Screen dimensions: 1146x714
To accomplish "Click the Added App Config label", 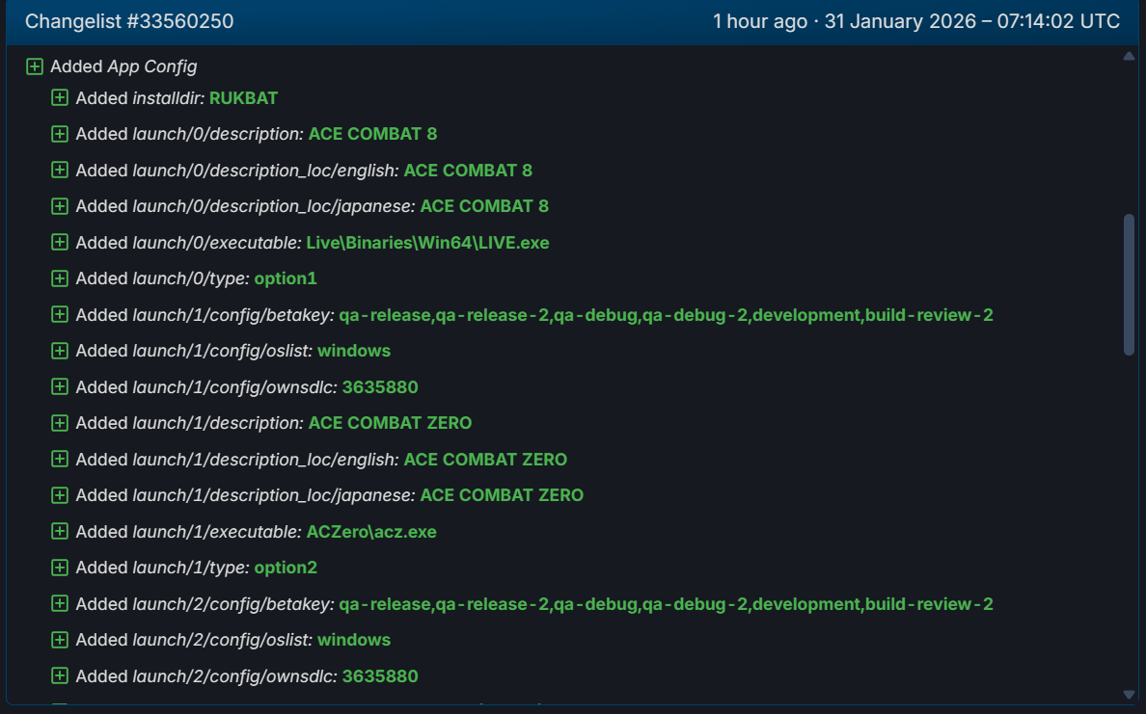I will 123,66.
